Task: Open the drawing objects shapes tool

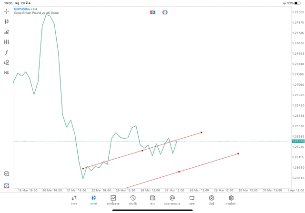Action: 7,62
